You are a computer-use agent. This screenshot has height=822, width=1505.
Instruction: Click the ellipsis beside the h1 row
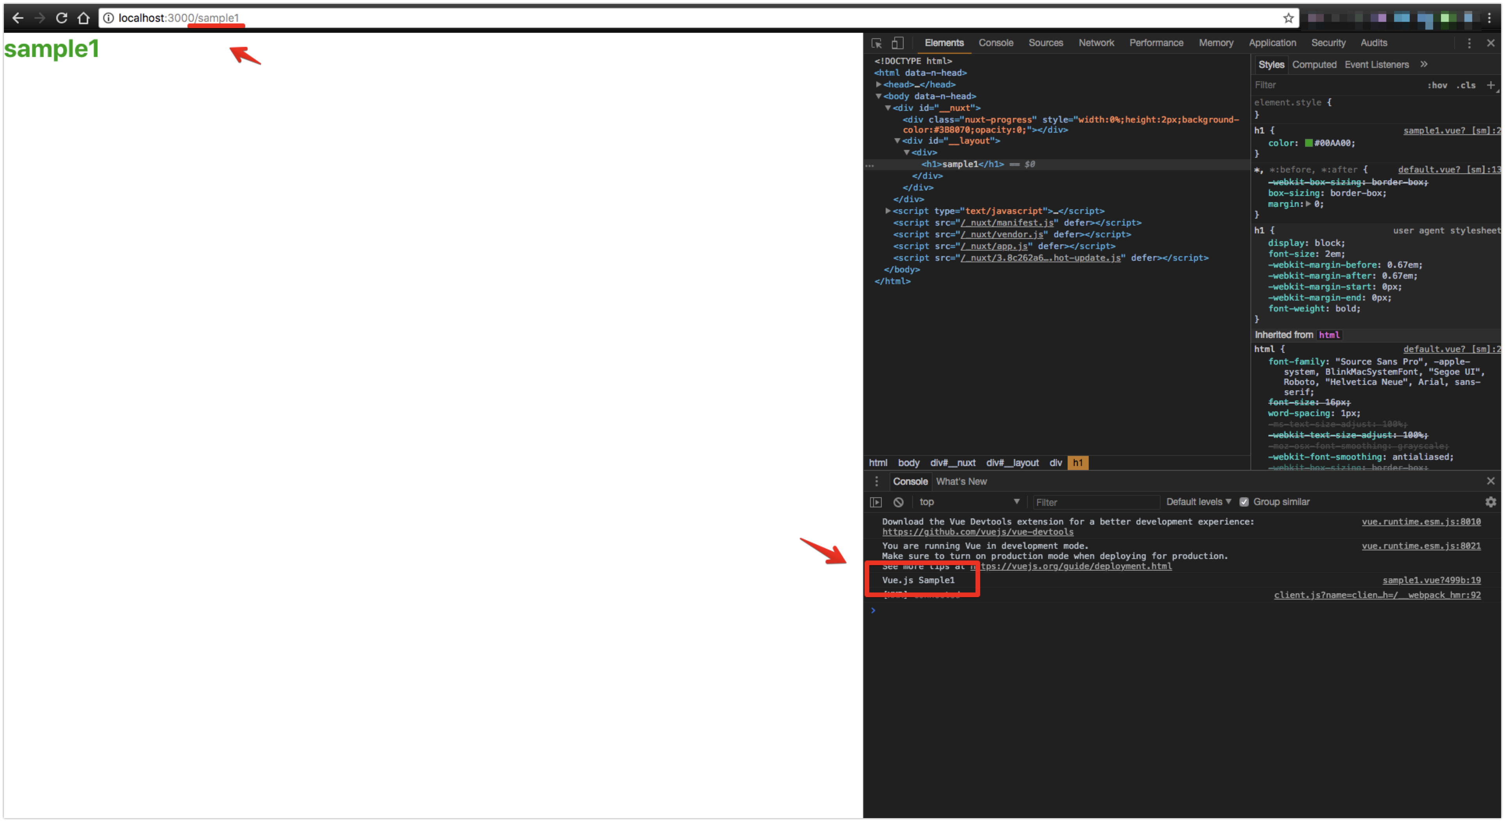tap(870, 165)
